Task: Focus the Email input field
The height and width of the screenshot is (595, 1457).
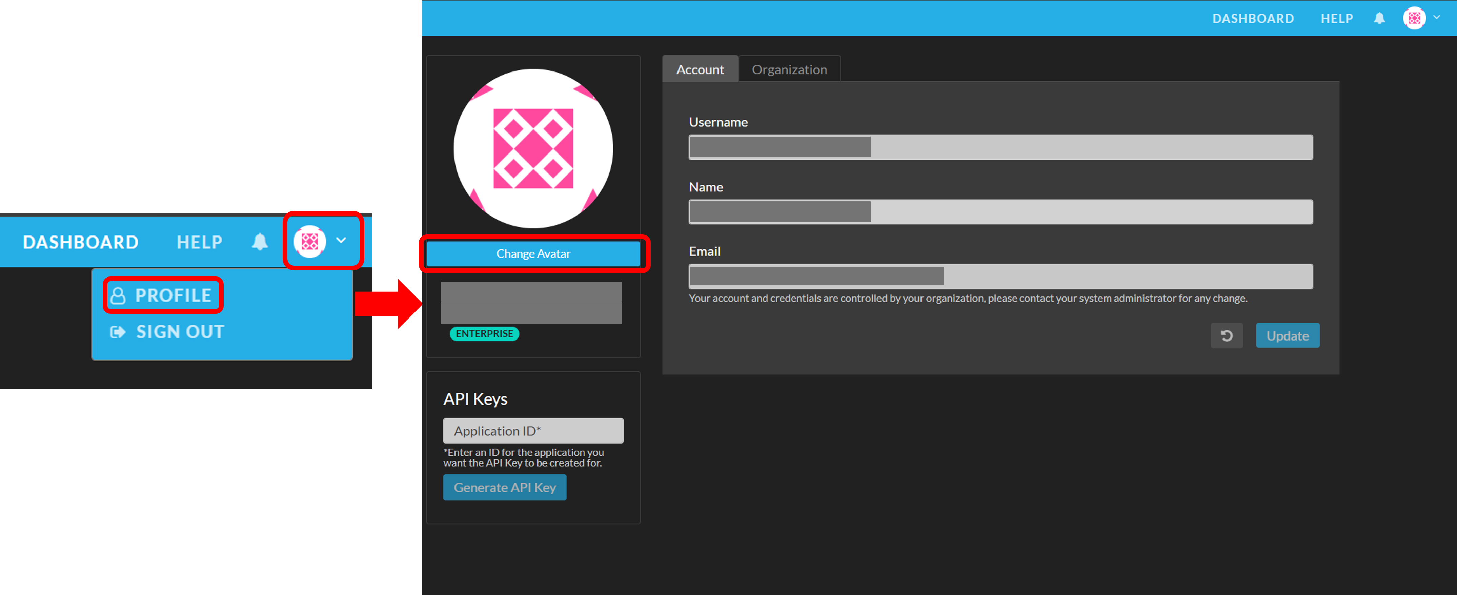Action: (1000, 276)
